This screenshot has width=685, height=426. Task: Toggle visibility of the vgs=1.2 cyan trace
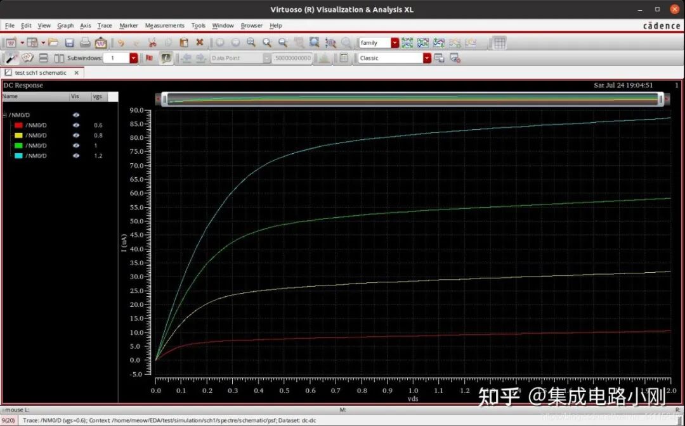click(76, 156)
